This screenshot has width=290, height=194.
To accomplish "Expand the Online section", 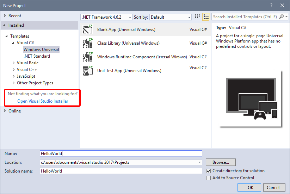I will (5, 111).
